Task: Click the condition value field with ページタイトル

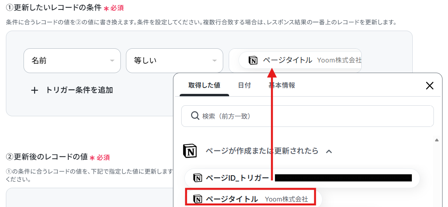Action: [x=295, y=60]
